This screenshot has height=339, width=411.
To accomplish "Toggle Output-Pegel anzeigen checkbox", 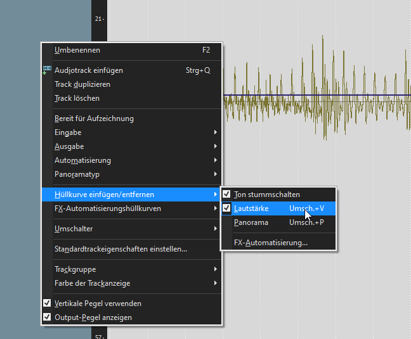I will tap(47, 317).
